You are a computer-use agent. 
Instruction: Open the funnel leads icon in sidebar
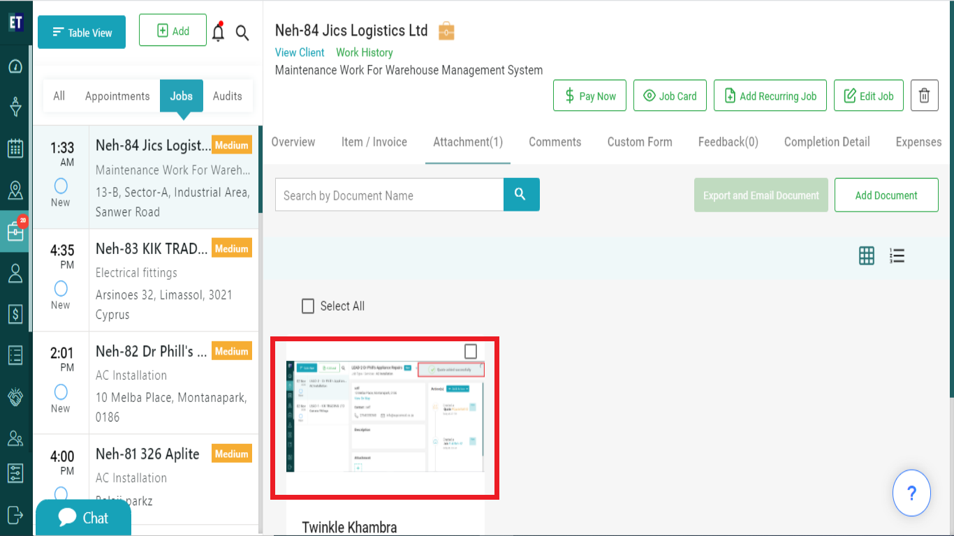(15, 107)
